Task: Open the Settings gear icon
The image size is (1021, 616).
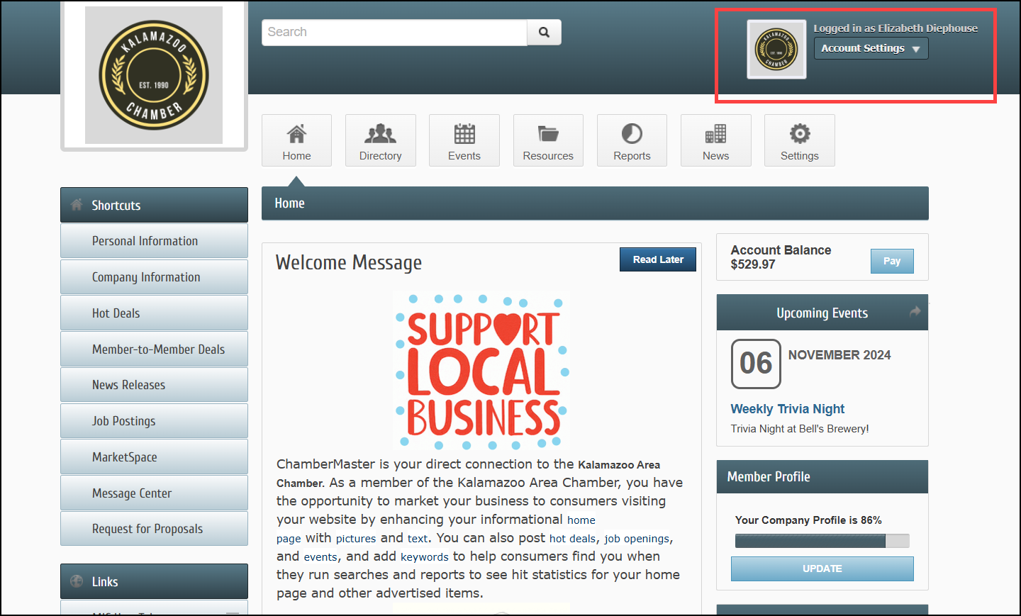Action: [800, 140]
